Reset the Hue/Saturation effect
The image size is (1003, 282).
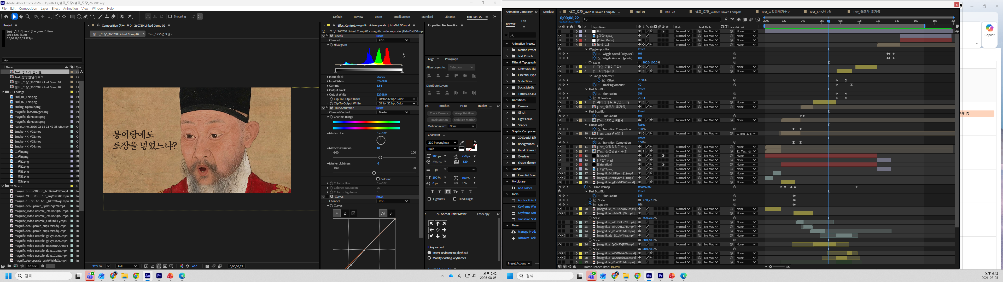380,108
